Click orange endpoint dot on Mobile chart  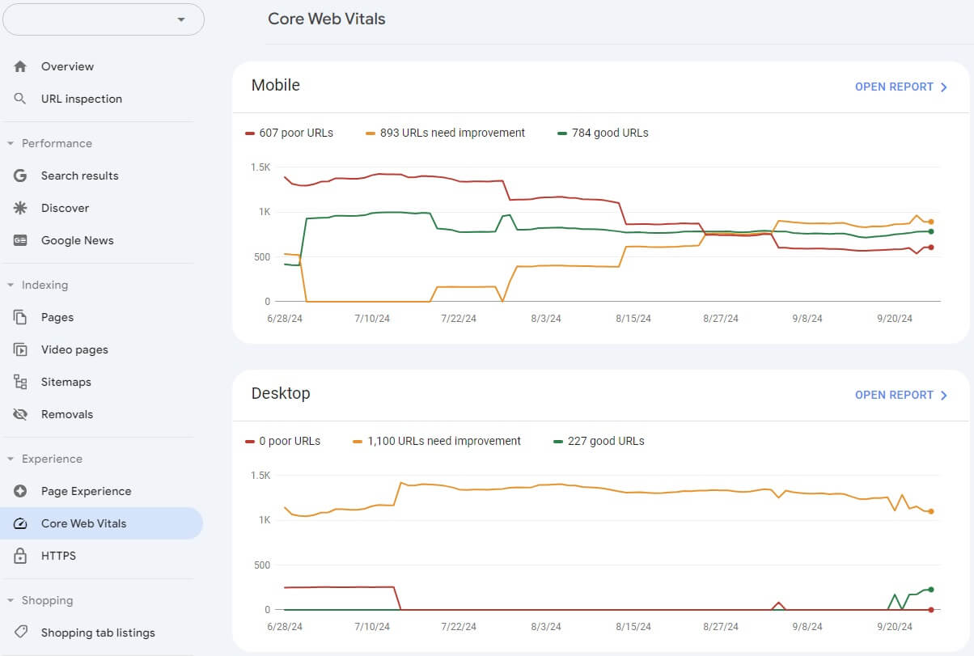[x=931, y=222]
